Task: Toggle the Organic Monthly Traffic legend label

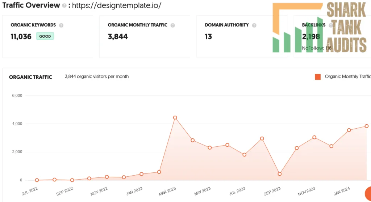Action: point(347,77)
